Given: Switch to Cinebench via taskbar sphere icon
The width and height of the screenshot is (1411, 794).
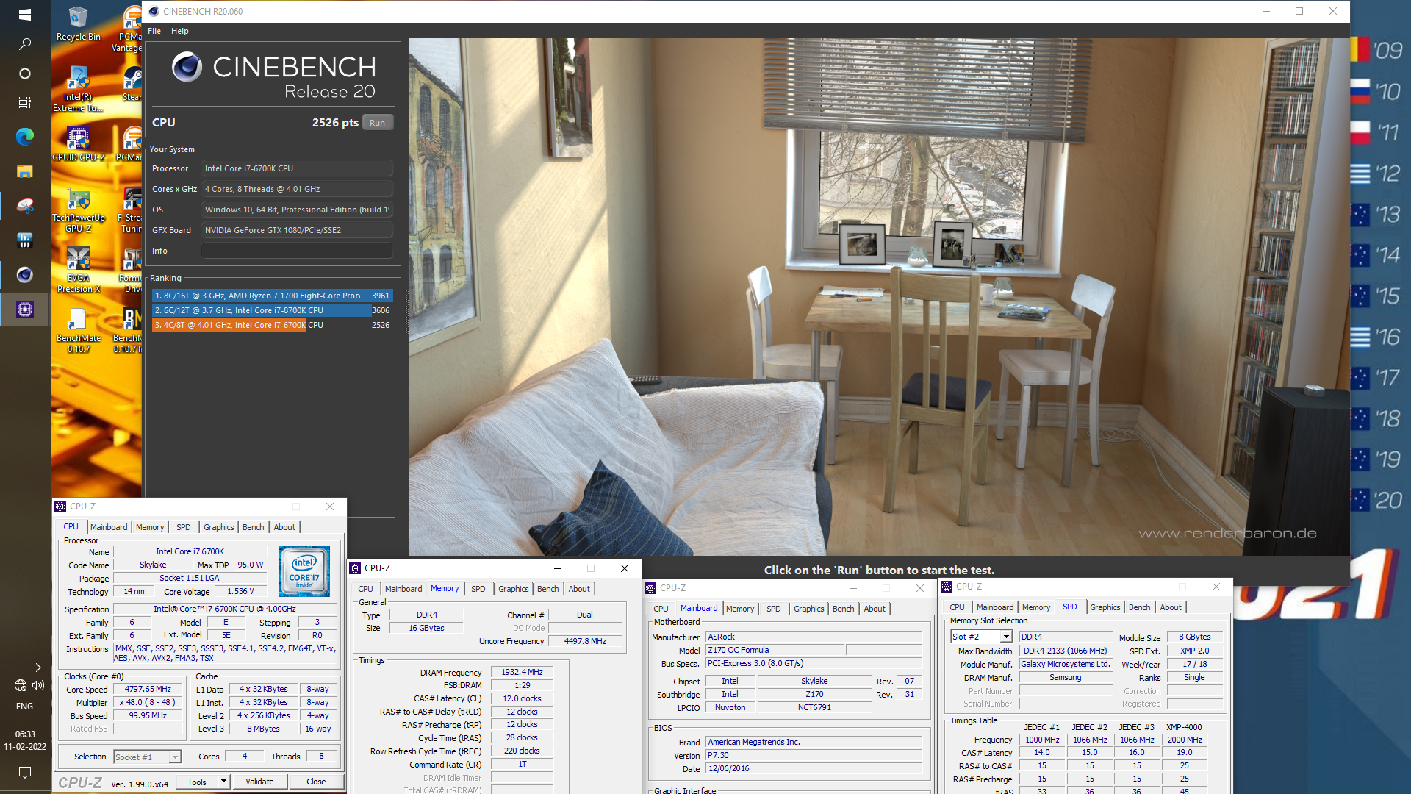Looking at the screenshot, I should click(x=24, y=275).
